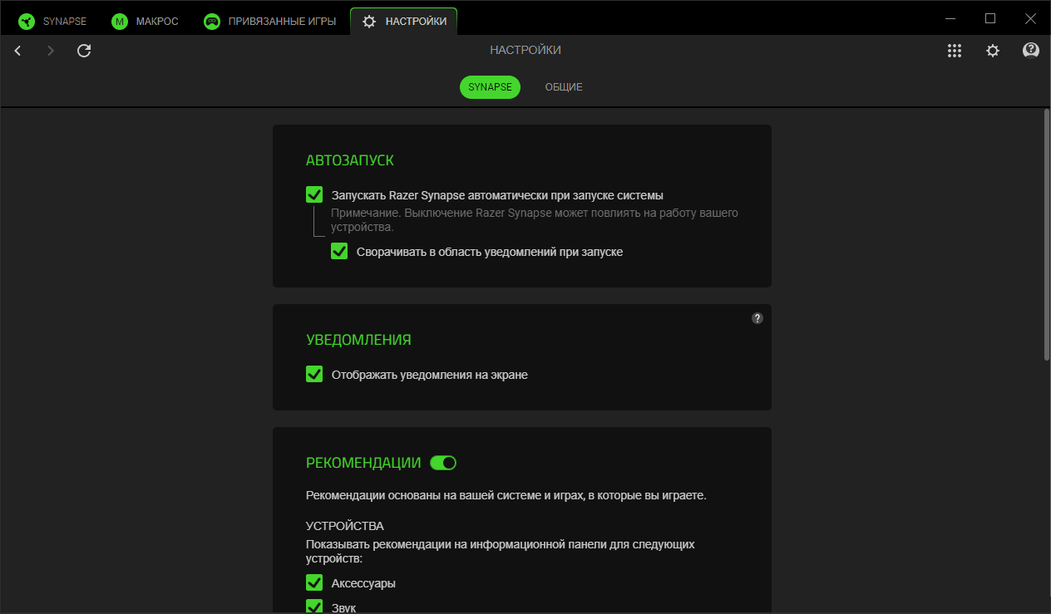Image resolution: width=1051 pixels, height=614 pixels.
Task: Click the Razer logo icon on Synapse tab
Action: pyautogui.click(x=27, y=22)
